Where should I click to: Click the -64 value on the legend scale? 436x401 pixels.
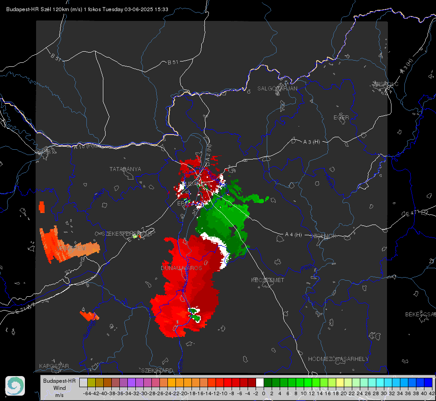pyautogui.click(x=87, y=393)
